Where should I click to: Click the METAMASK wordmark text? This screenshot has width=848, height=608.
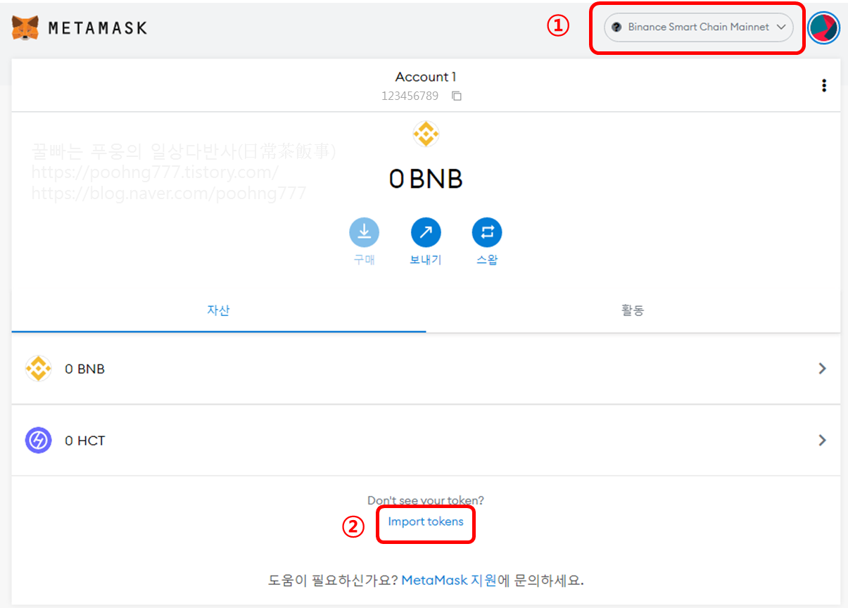98,28
